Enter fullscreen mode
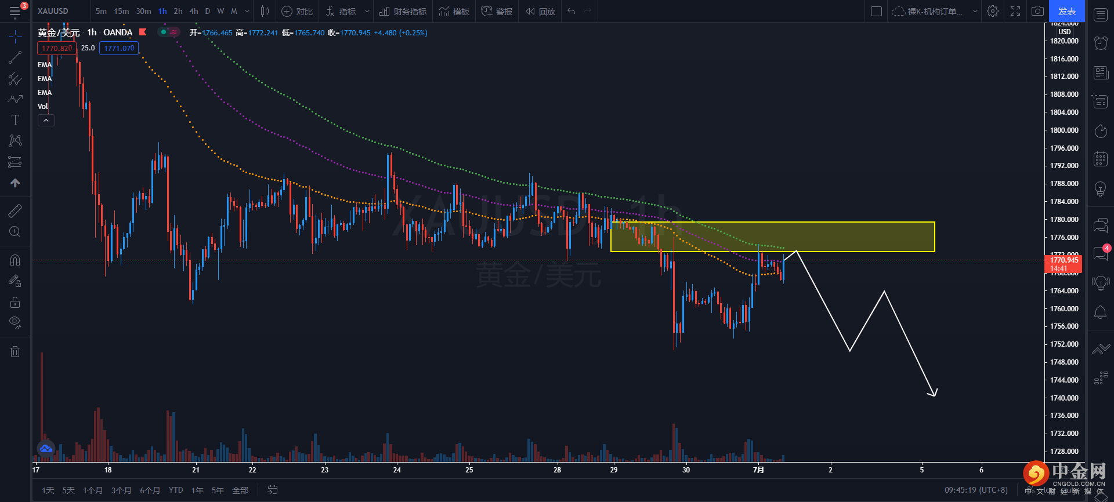1114x502 pixels. (1015, 11)
